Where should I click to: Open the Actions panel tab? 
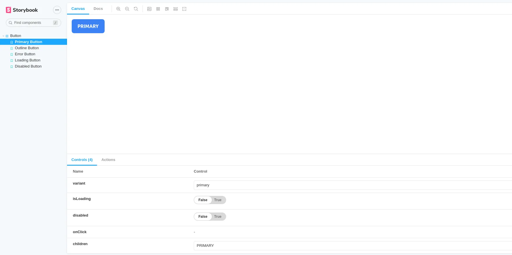108,160
